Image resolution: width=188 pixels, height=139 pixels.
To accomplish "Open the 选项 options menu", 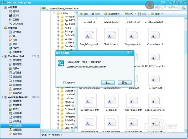I will click(x=163, y=2).
